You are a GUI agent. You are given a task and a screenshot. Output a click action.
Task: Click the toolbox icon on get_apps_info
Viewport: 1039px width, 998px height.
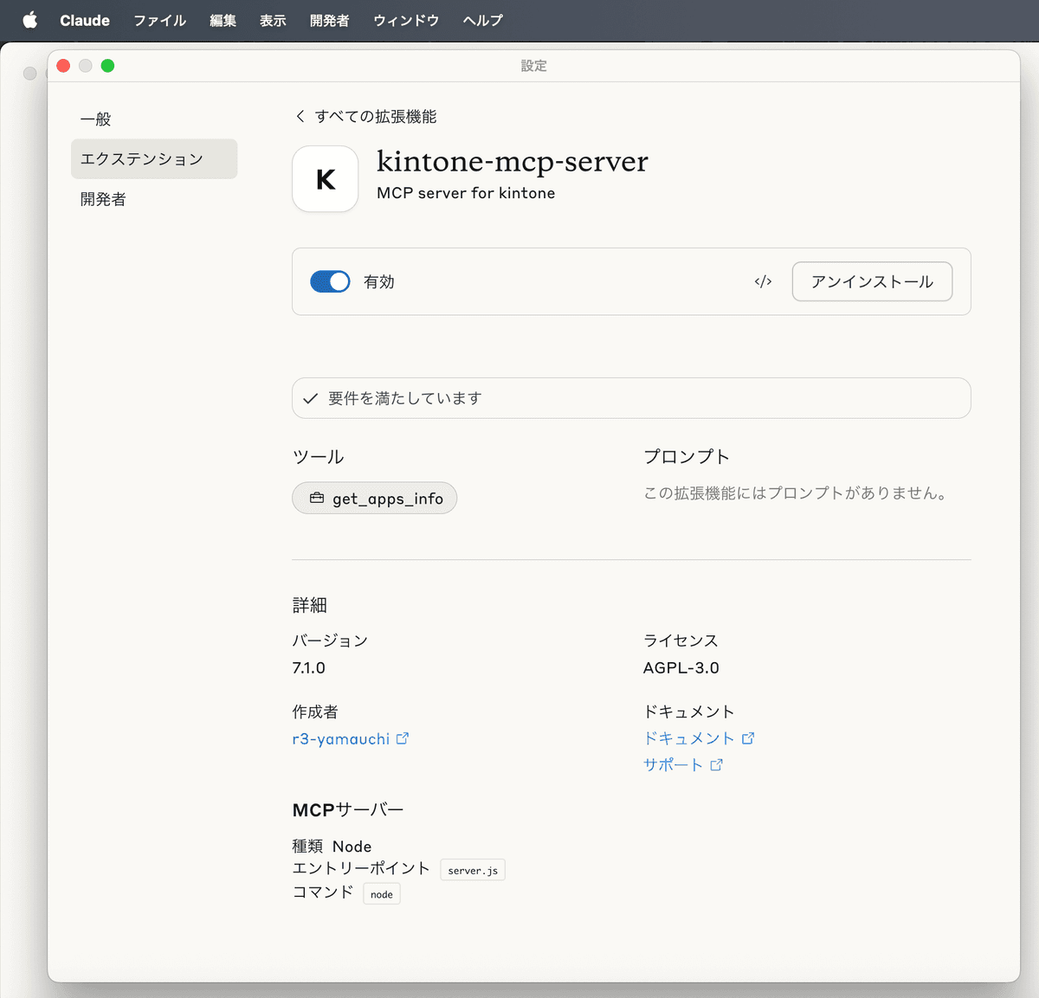[317, 498]
